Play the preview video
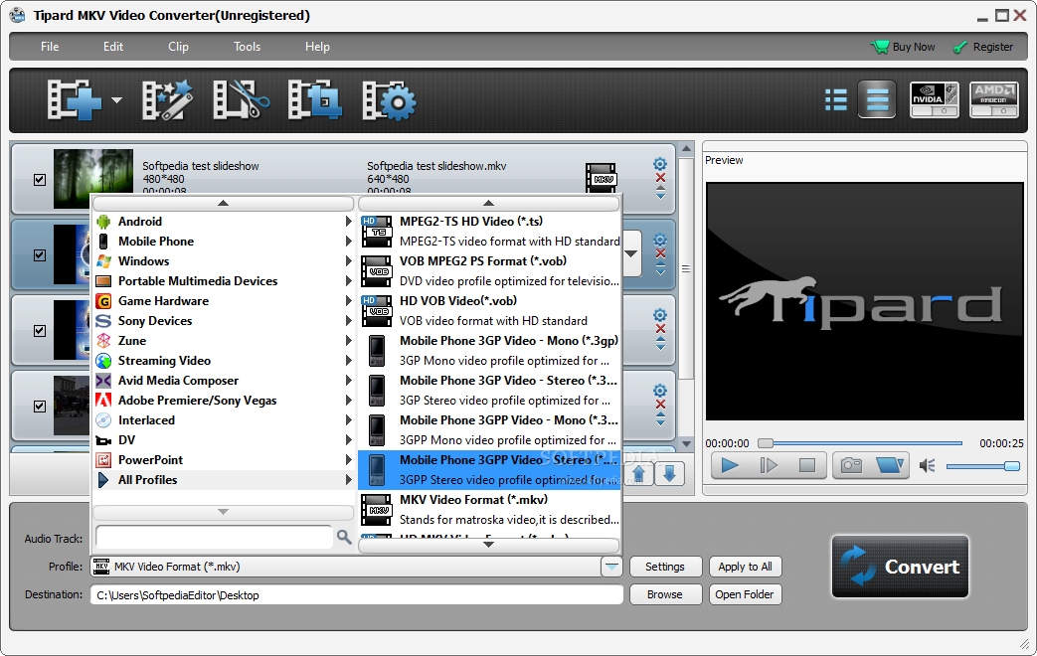1037x656 pixels. [x=730, y=466]
